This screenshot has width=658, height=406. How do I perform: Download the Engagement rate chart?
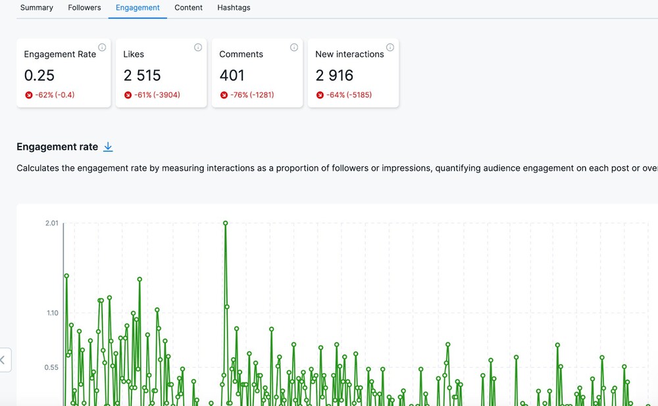(x=108, y=147)
